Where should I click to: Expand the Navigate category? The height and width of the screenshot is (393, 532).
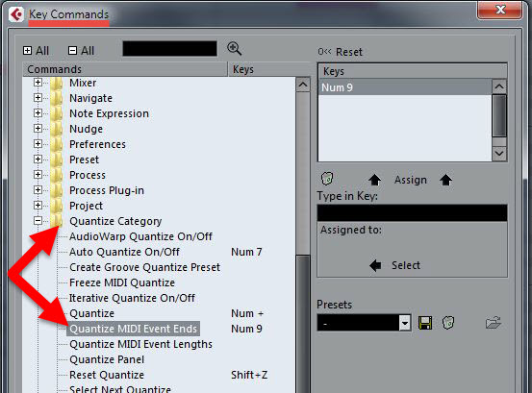click(x=38, y=98)
